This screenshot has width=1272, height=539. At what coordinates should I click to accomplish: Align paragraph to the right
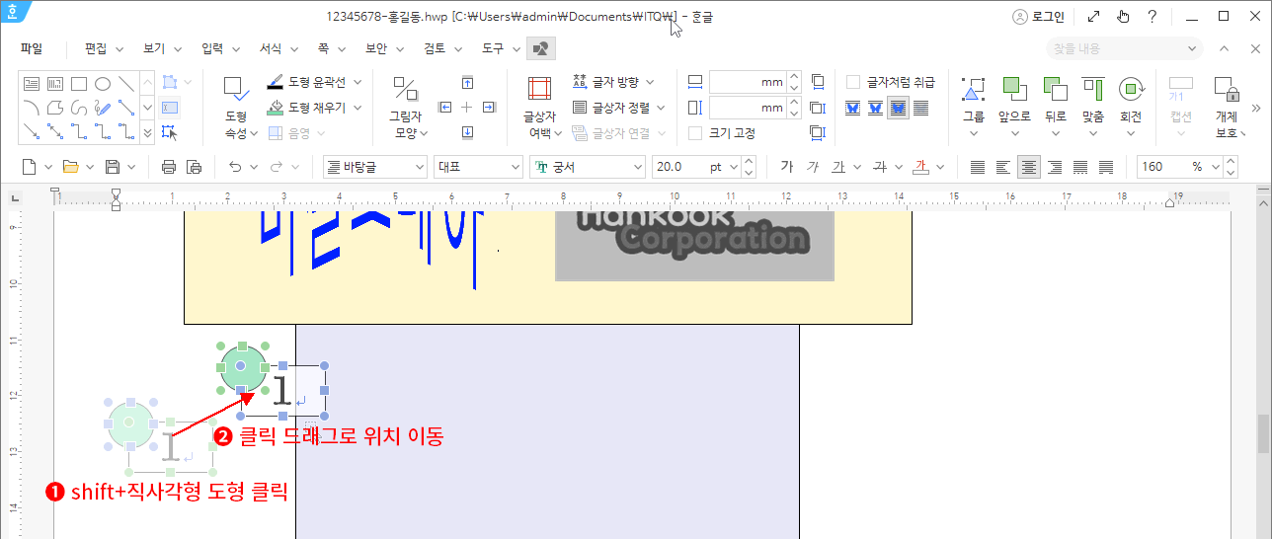pos(1055,167)
